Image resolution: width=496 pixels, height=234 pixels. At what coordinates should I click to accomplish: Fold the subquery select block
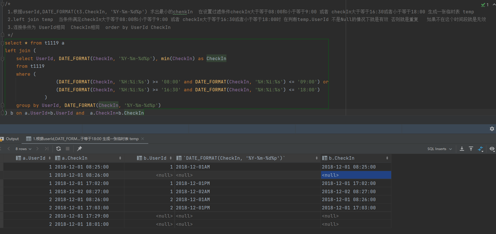tap(3, 59)
